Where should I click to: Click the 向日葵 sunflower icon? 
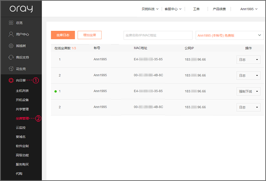tap(11, 81)
